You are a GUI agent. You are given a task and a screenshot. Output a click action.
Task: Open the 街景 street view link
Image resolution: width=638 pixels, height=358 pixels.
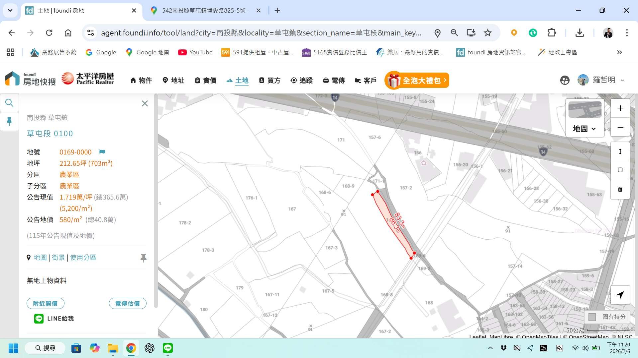click(x=58, y=258)
